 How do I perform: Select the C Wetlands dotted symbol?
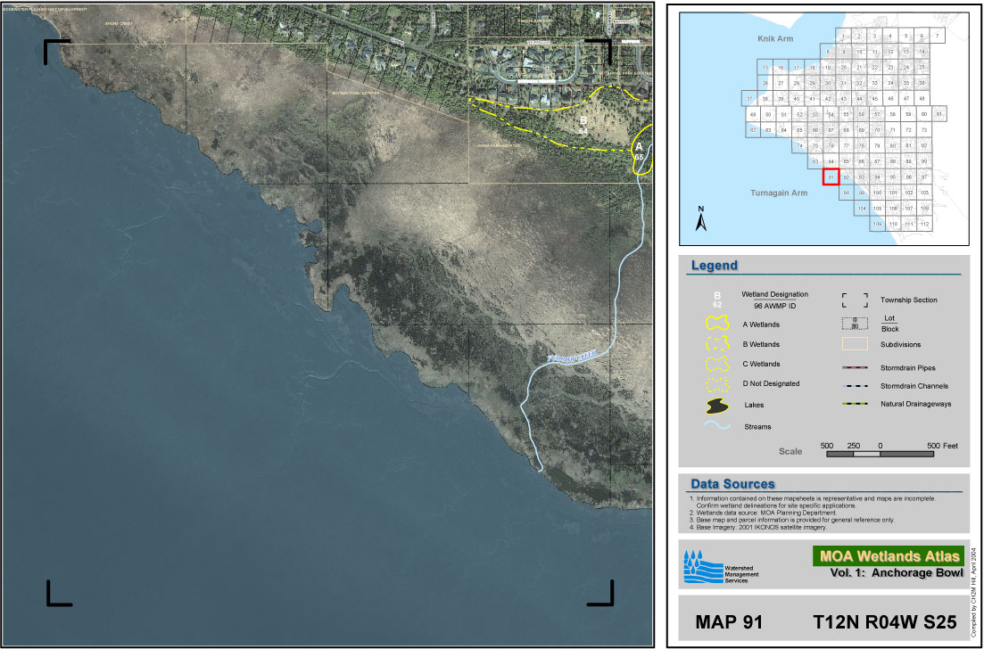click(717, 364)
